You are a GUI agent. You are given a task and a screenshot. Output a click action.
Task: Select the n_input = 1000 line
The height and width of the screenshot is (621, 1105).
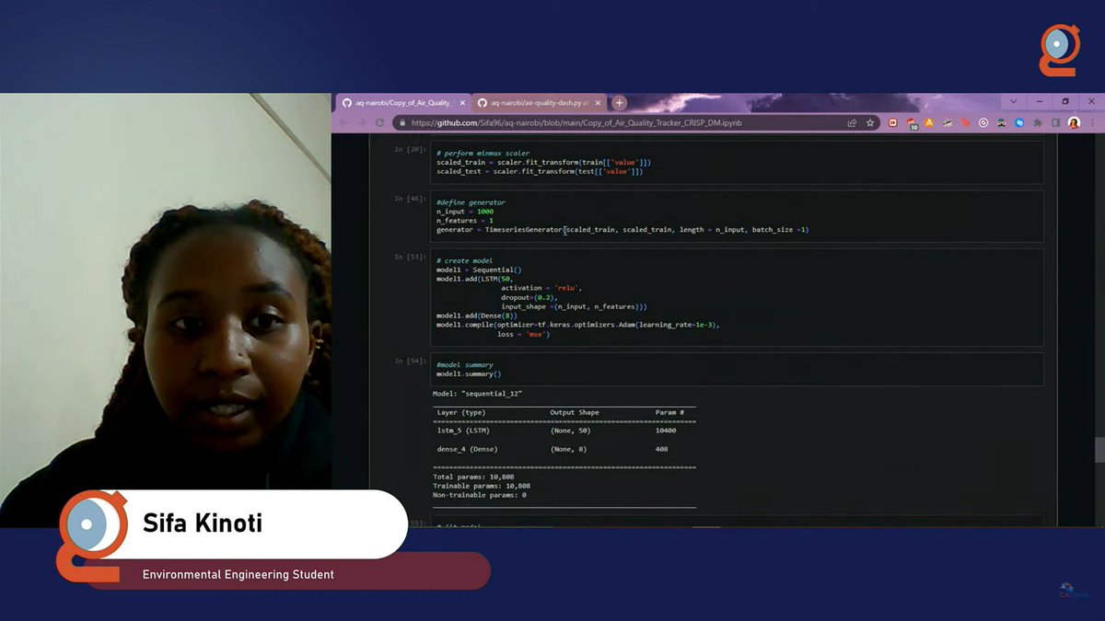[x=465, y=212]
